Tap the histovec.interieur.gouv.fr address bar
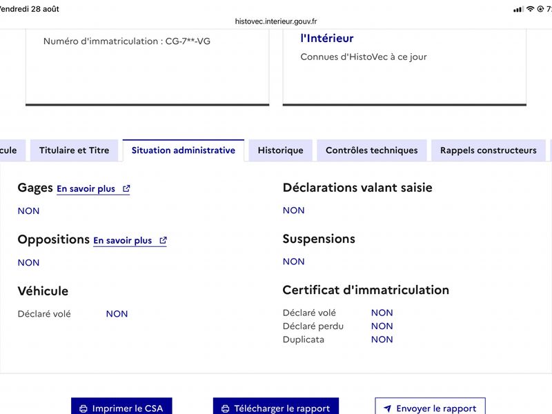This screenshot has width=552, height=414. pos(276,21)
